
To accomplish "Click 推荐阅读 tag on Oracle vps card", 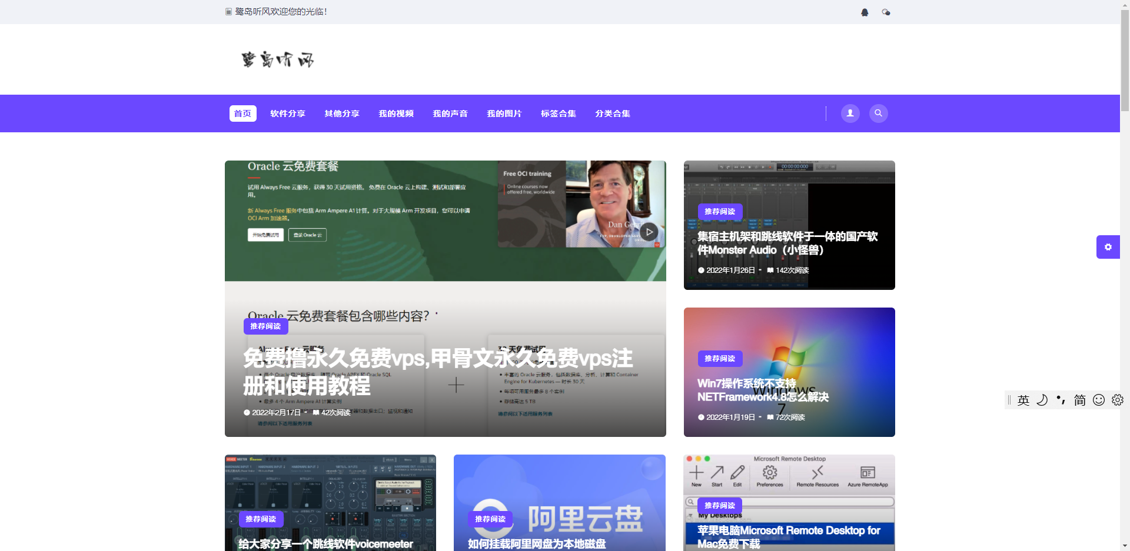I will (265, 326).
